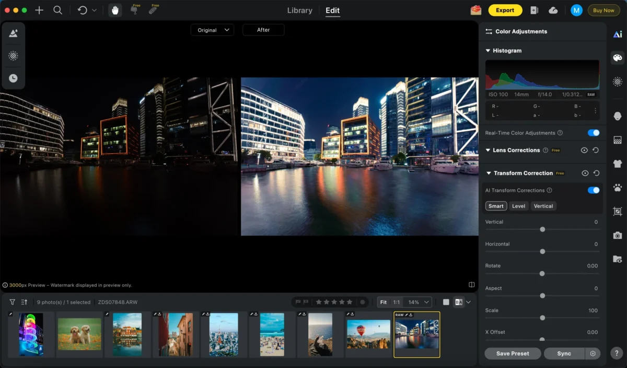The image size is (627, 368).
Task: Select the Hand pan tool
Action: (x=114, y=10)
